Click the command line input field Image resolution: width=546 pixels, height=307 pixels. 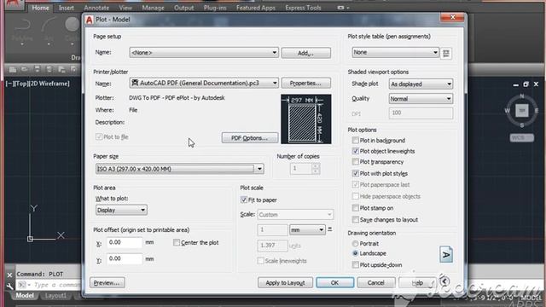coord(49,285)
